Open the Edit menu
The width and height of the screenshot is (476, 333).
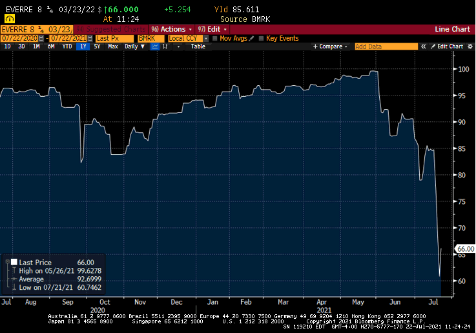click(x=211, y=30)
